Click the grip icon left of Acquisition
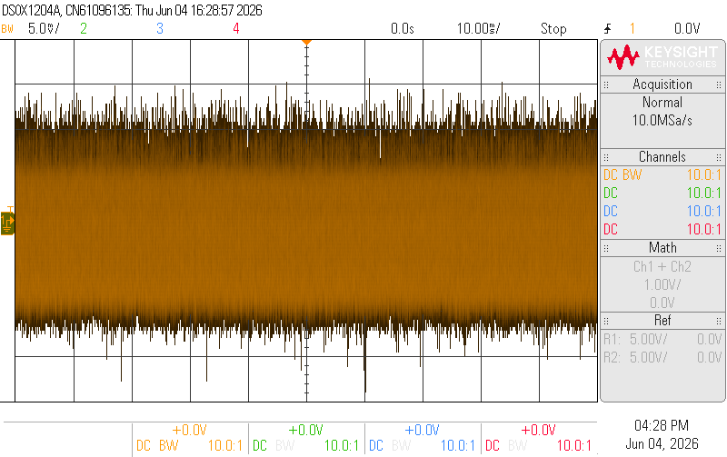The height and width of the screenshot is (457, 727). click(606, 84)
